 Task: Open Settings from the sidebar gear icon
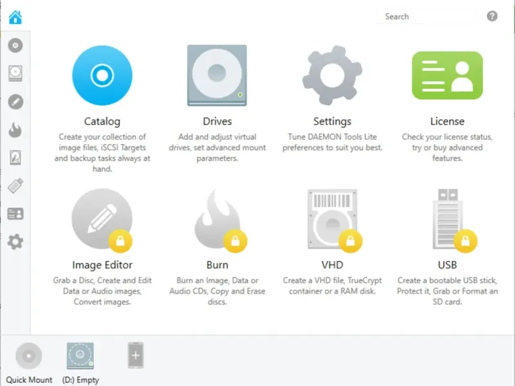(x=15, y=242)
